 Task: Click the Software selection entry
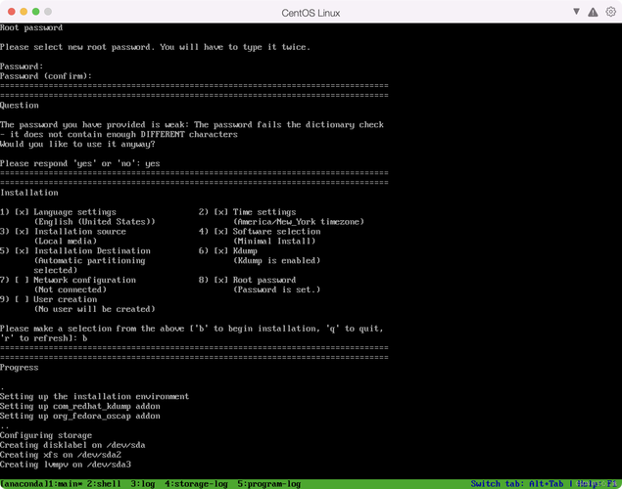[276, 232]
